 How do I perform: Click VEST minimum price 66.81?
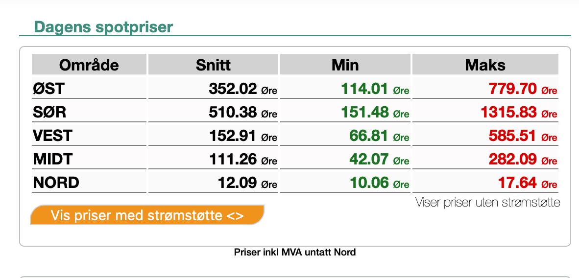click(368, 136)
